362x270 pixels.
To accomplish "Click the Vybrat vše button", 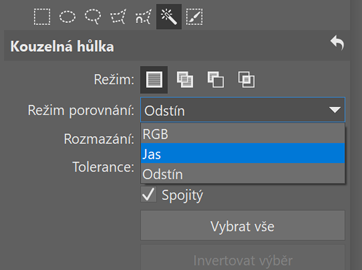I will [x=243, y=225].
